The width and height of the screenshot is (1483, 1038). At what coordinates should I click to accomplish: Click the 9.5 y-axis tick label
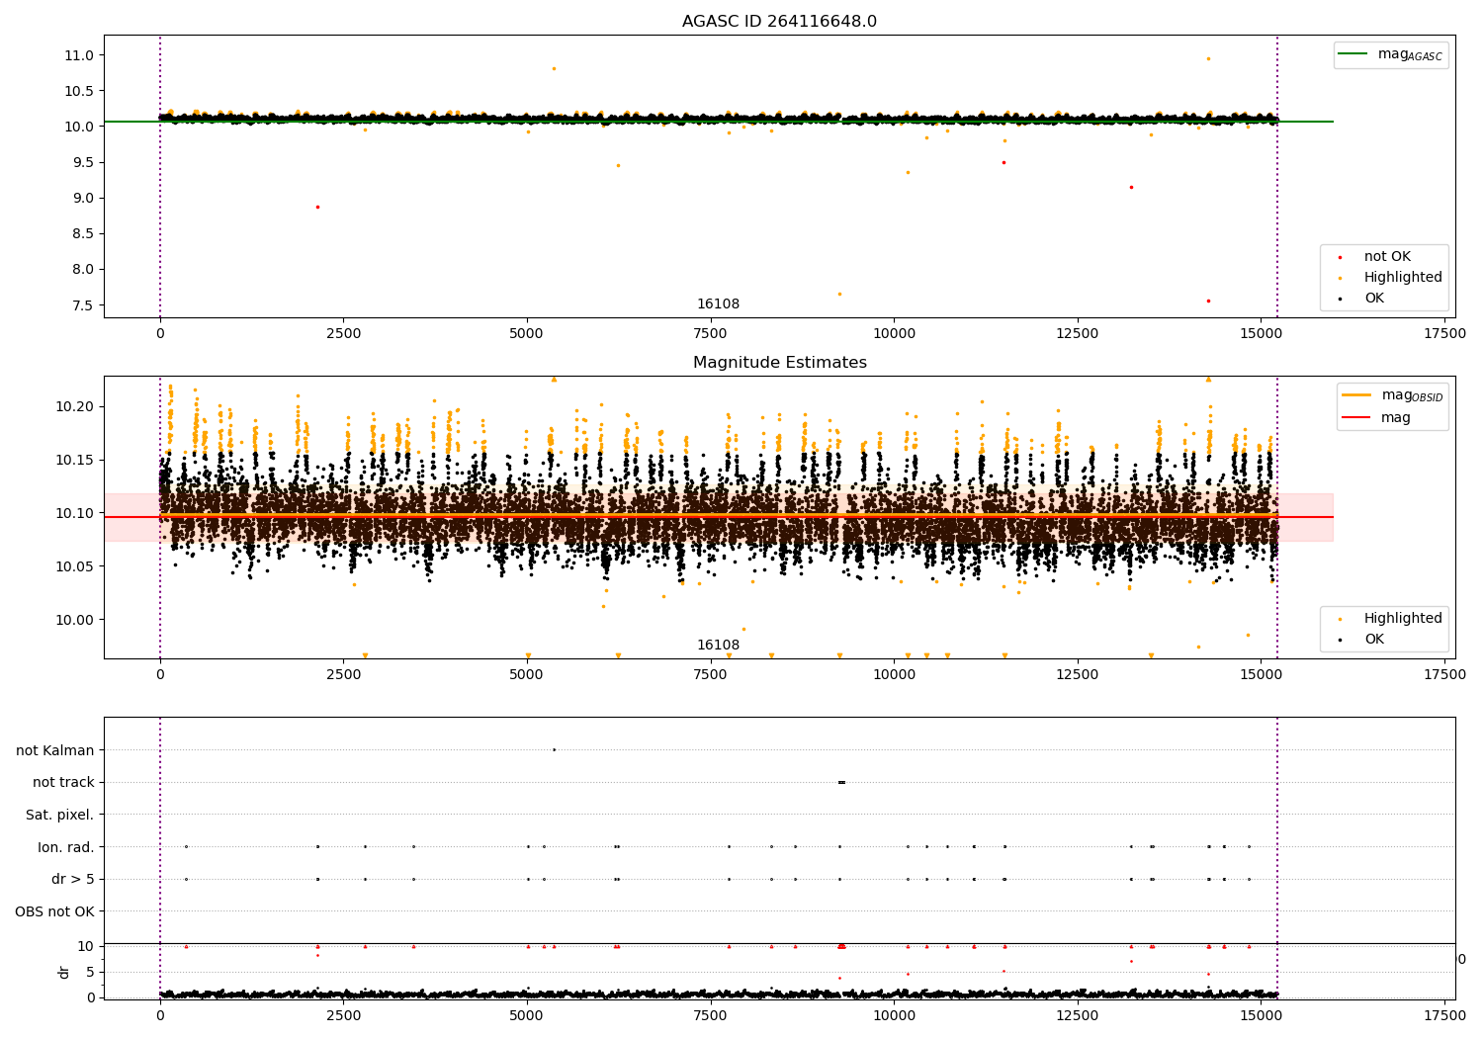(x=83, y=162)
